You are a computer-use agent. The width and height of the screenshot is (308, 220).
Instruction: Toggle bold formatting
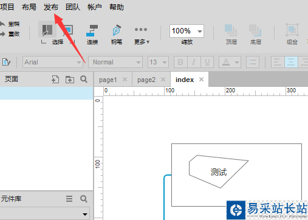(180, 62)
